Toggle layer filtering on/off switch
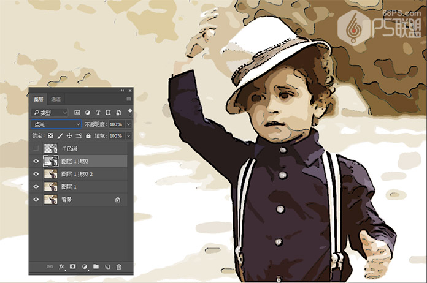Image resolution: width=427 pixels, height=283 pixels. coord(130,112)
